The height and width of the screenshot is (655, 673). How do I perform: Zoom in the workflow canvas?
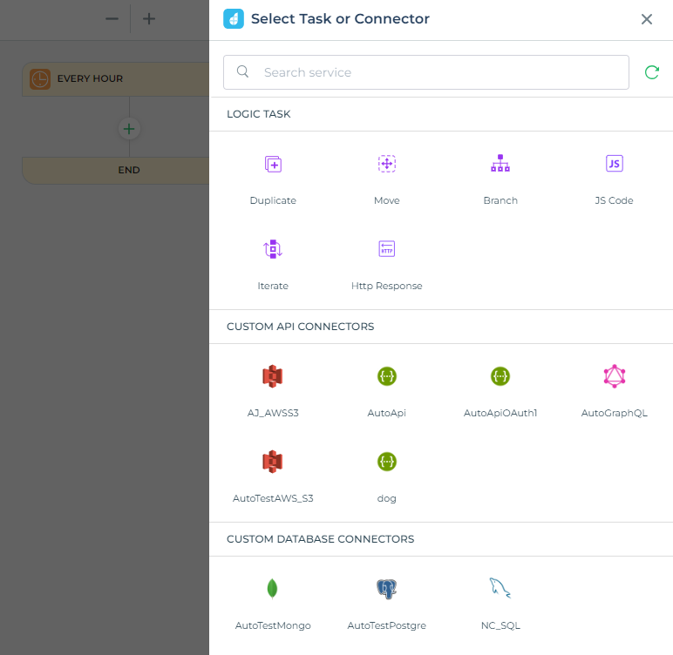tap(149, 18)
